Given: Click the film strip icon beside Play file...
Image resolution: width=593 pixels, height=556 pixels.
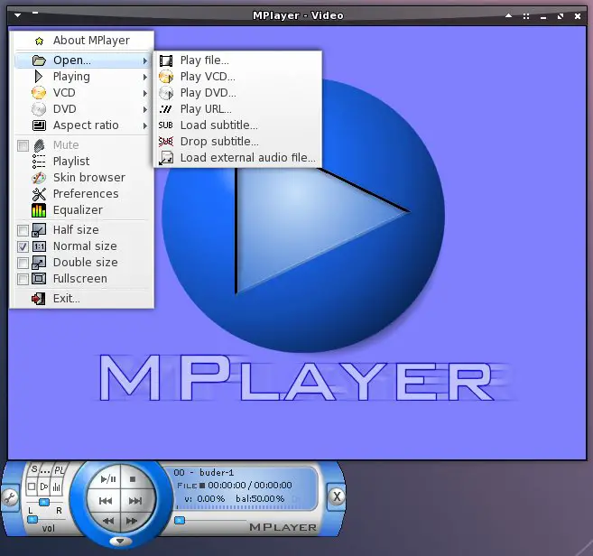Looking at the screenshot, I should coord(166,60).
